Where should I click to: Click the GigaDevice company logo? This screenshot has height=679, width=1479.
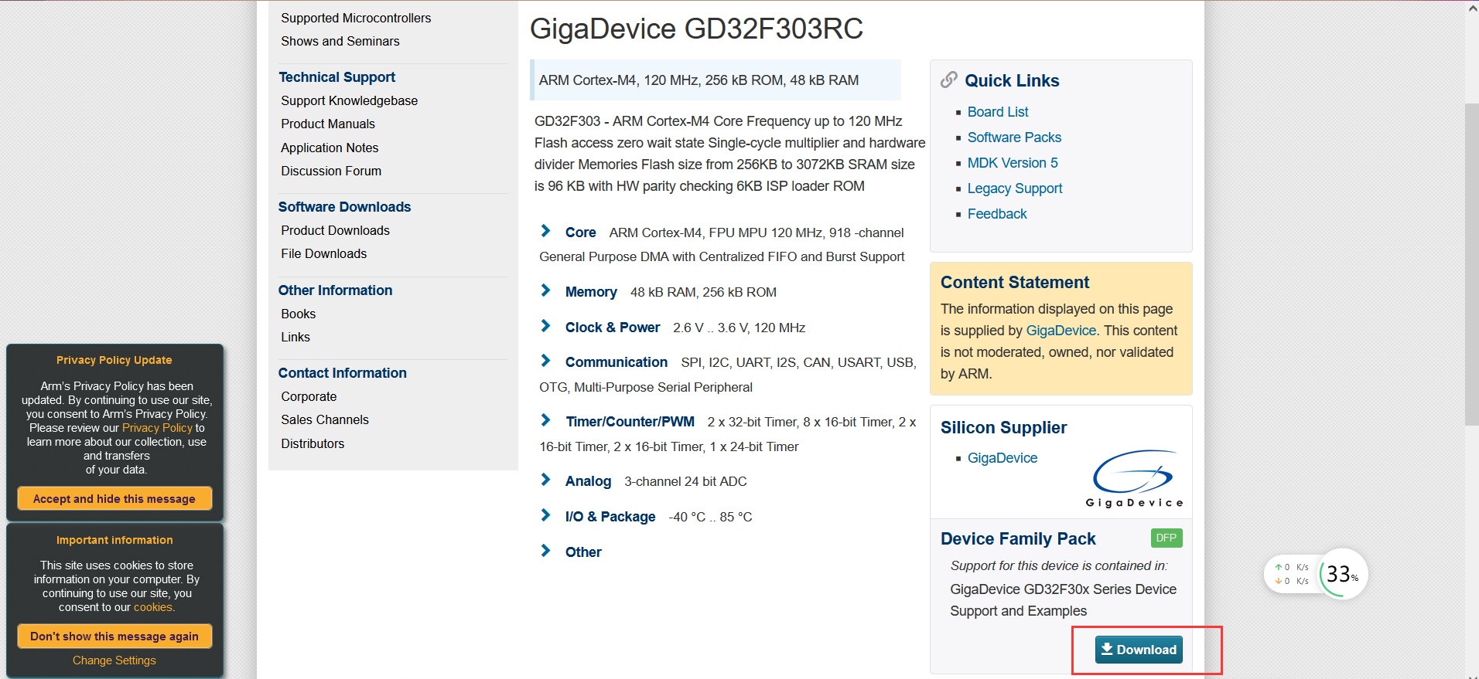coord(1135,478)
